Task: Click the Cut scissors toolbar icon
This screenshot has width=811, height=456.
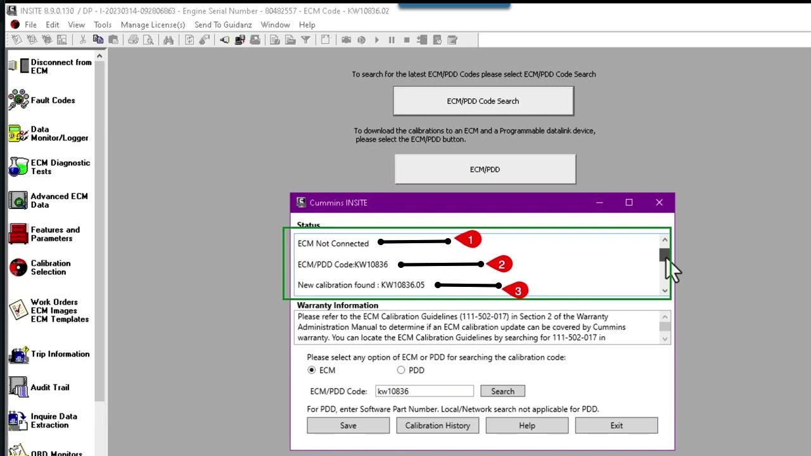Action: 82,40
